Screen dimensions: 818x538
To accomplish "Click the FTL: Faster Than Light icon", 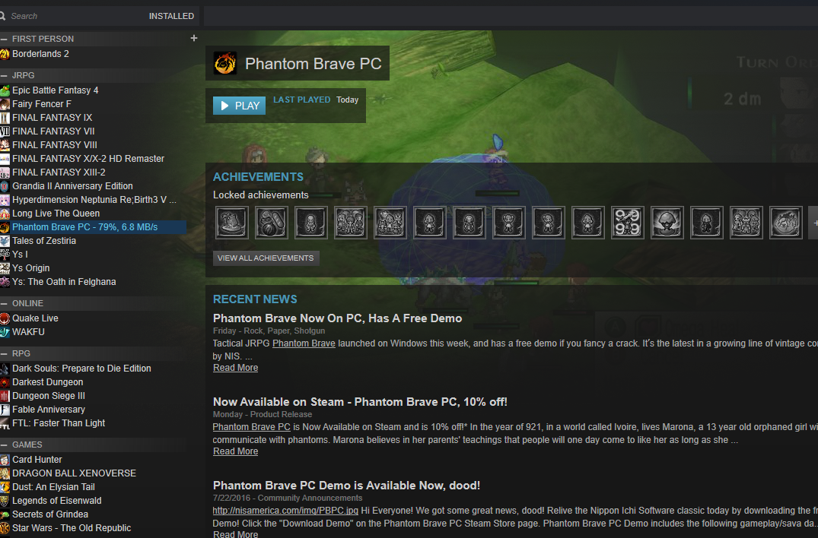I will coord(5,423).
